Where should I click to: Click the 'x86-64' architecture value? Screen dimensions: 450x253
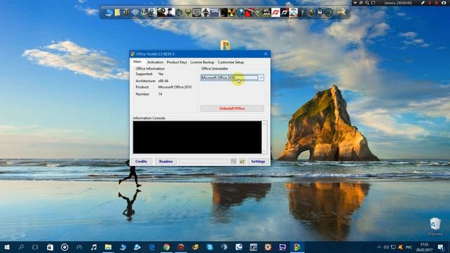click(163, 81)
